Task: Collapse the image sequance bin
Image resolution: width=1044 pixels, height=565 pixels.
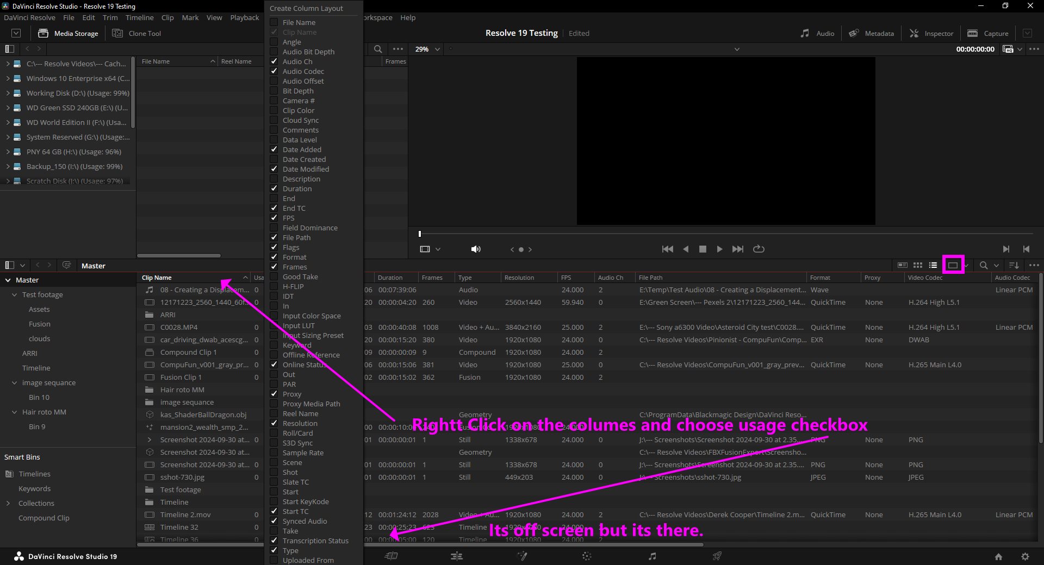Action: (x=15, y=382)
